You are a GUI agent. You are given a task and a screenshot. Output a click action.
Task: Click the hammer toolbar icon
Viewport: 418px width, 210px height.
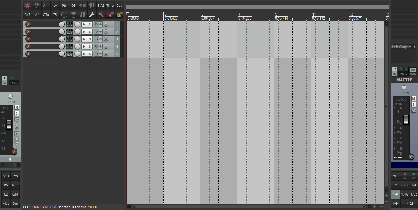pyautogui.click(x=101, y=15)
